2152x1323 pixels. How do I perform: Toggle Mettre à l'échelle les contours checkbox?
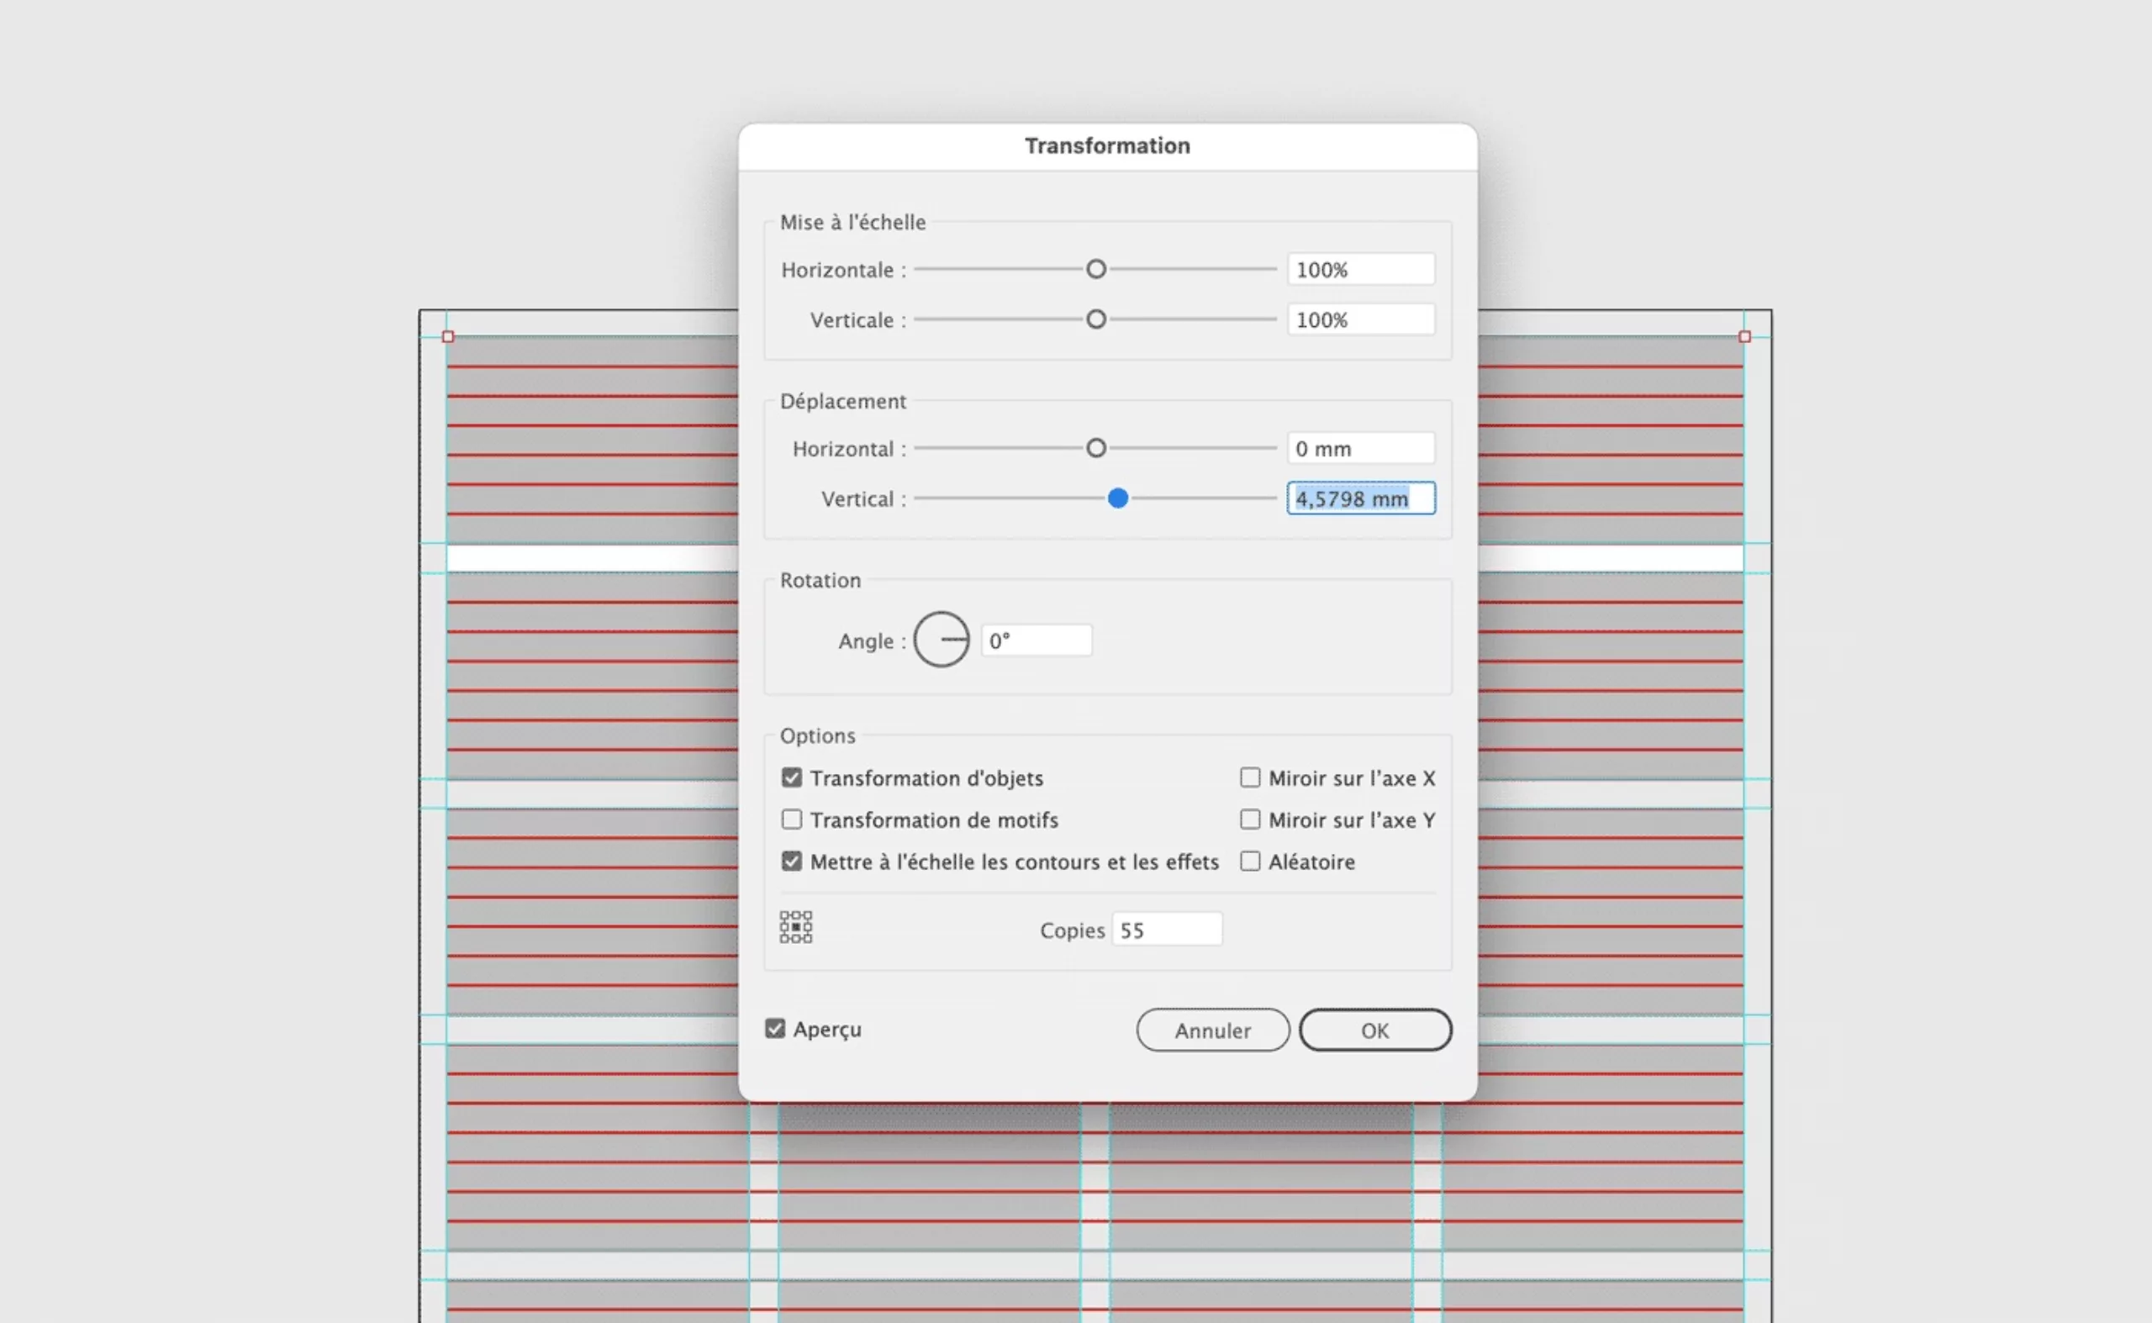tap(791, 861)
